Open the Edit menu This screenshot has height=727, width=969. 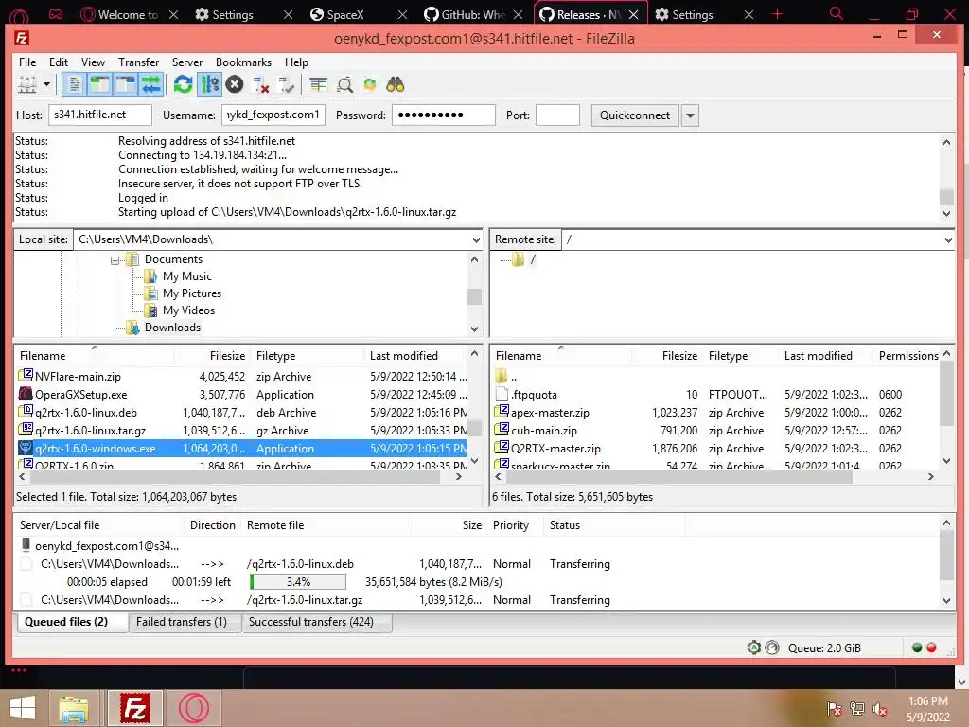click(x=59, y=62)
